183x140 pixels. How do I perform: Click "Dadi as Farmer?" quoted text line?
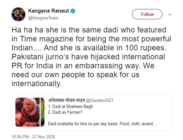pyautogui.click(x=65, y=112)
